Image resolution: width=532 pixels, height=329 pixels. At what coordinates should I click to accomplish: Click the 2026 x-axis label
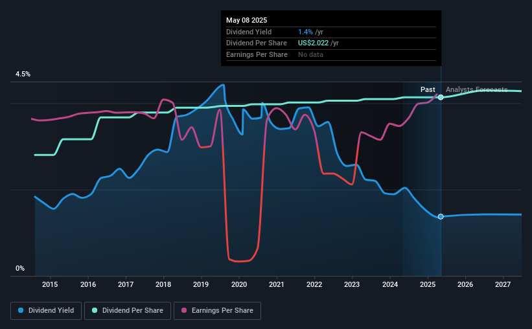[x=465, y=284]
